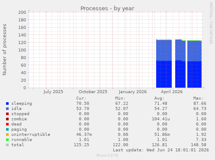Select the dead legend color square
The height and width of the screenshot is (160, 215).
click(7, 124)
